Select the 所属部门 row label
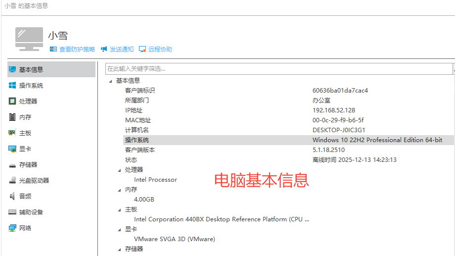455x256 pixels. (x=136, y=100)
